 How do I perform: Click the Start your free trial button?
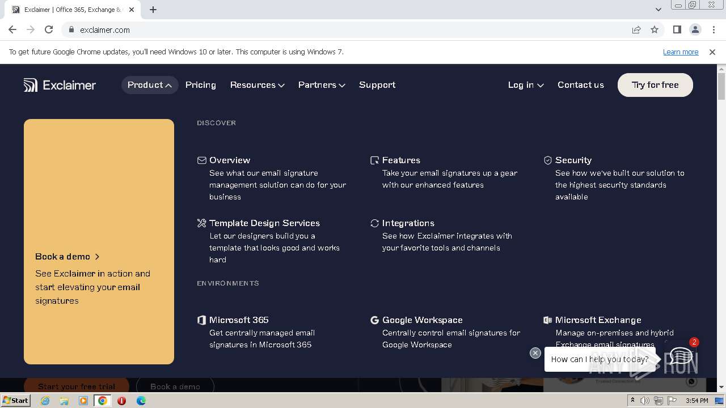(77, 386)
